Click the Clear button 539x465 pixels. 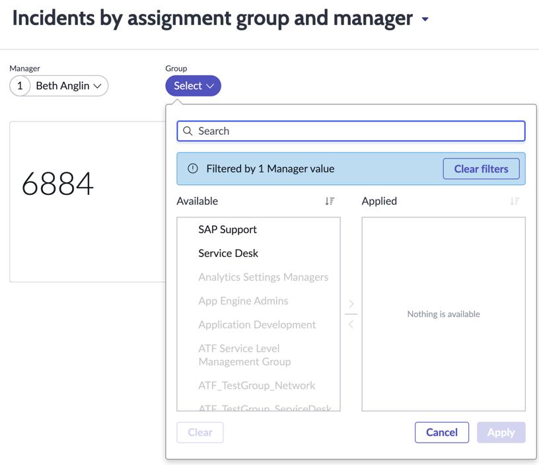click(200, 433)
